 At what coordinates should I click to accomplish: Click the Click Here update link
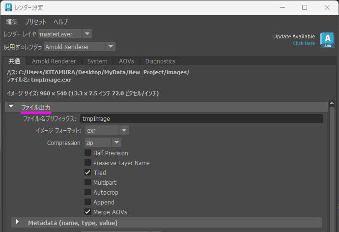304,43
